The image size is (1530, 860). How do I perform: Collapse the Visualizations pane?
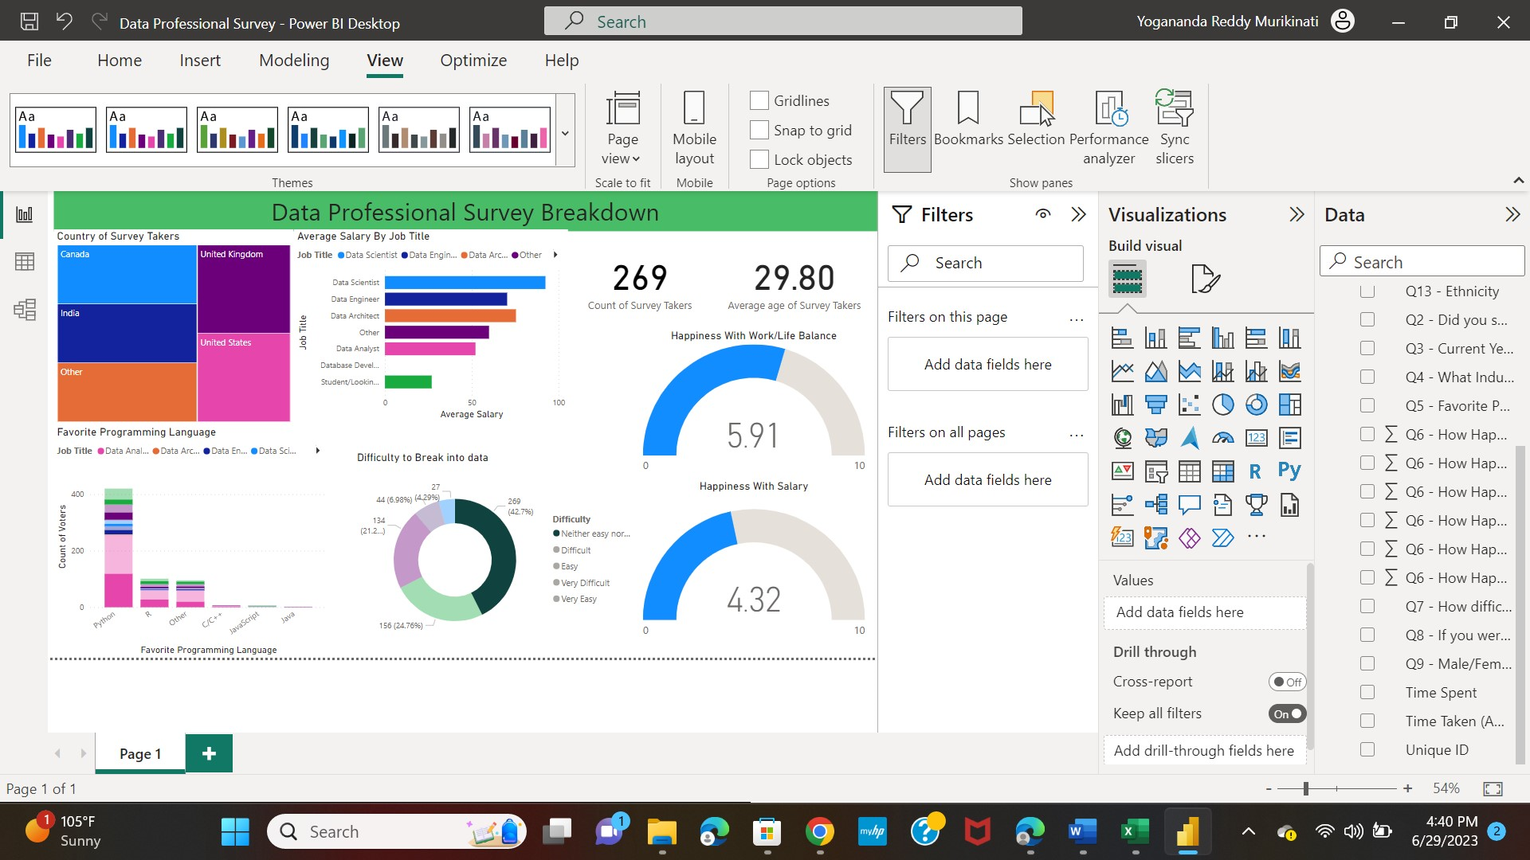1297,214
